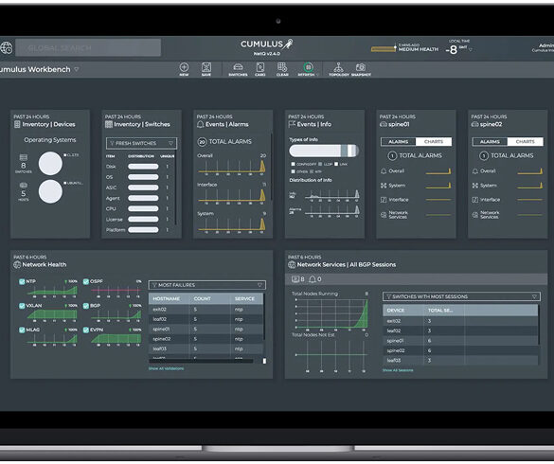Click Network Services icon on spine02

point(474,215)
